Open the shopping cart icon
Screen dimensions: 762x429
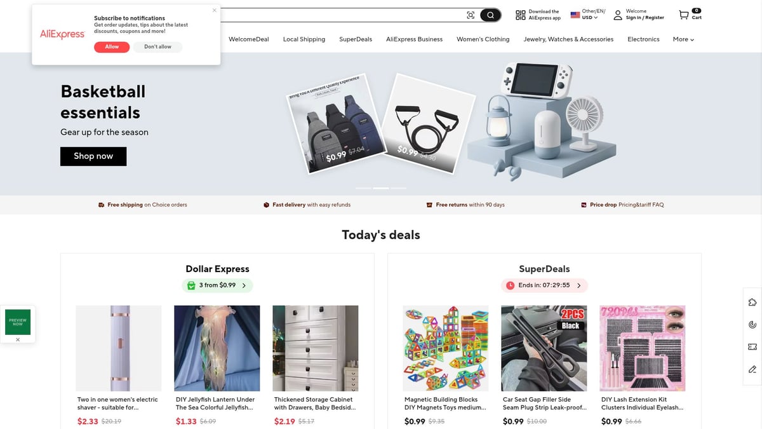(x=683, y=15)
